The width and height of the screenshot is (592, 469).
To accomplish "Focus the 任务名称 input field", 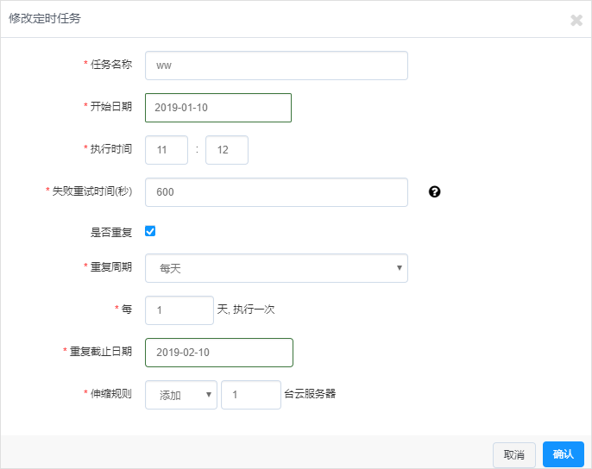I will tap(276, 66).
